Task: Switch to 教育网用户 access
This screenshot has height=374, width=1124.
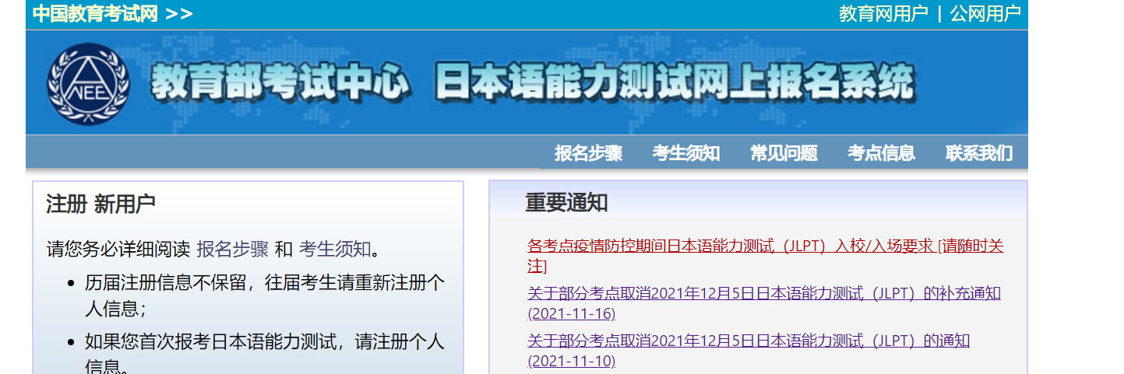Action: (883, 13)
